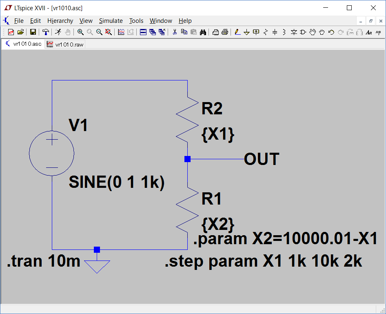Select the Inductor component tool
The height and width of the screenshot is (314, 386).
click(x=284, y=32)
